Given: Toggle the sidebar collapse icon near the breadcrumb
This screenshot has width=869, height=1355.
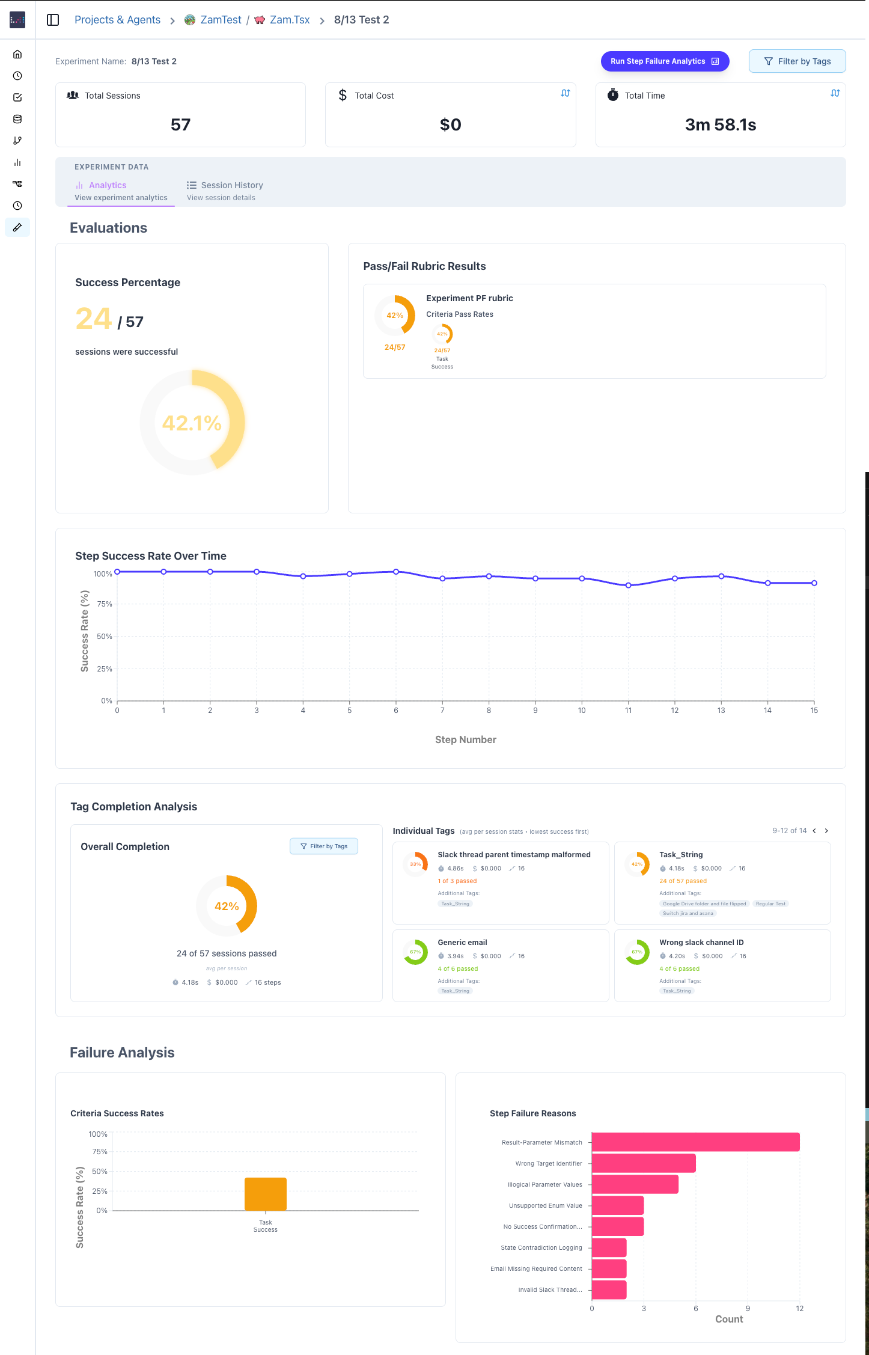Looking at the screenshot, I should [x=53, y=19].
